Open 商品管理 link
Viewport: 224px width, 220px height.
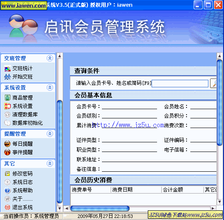[x=22, y=98]
